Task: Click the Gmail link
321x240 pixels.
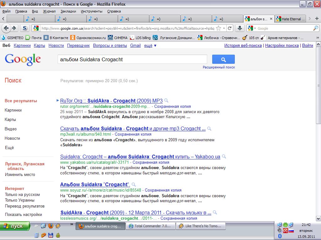Action: [135, 46]
